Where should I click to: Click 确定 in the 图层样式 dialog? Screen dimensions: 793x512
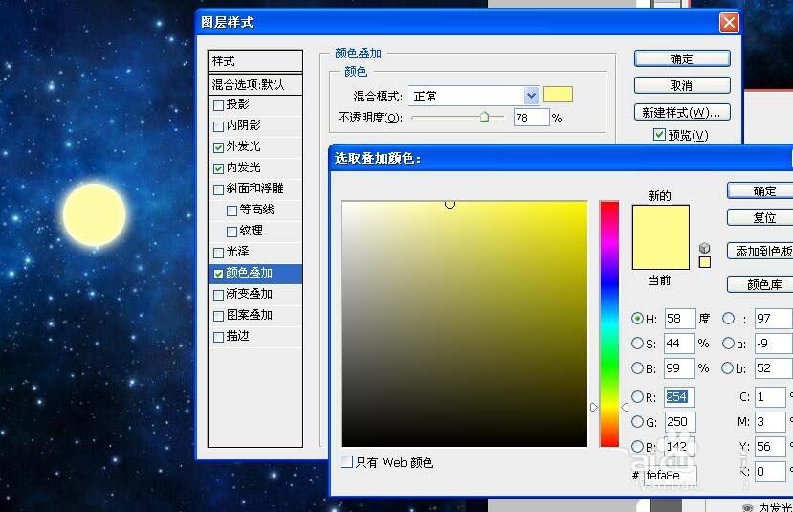coord(682,58)
